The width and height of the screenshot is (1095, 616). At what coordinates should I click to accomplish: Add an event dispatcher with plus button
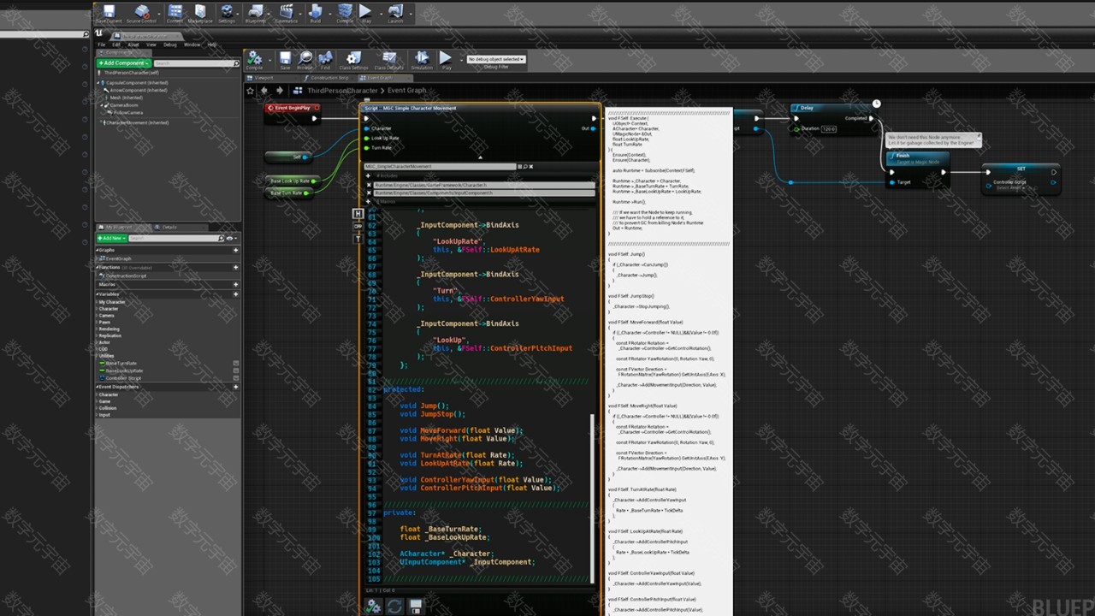point(236,387)
